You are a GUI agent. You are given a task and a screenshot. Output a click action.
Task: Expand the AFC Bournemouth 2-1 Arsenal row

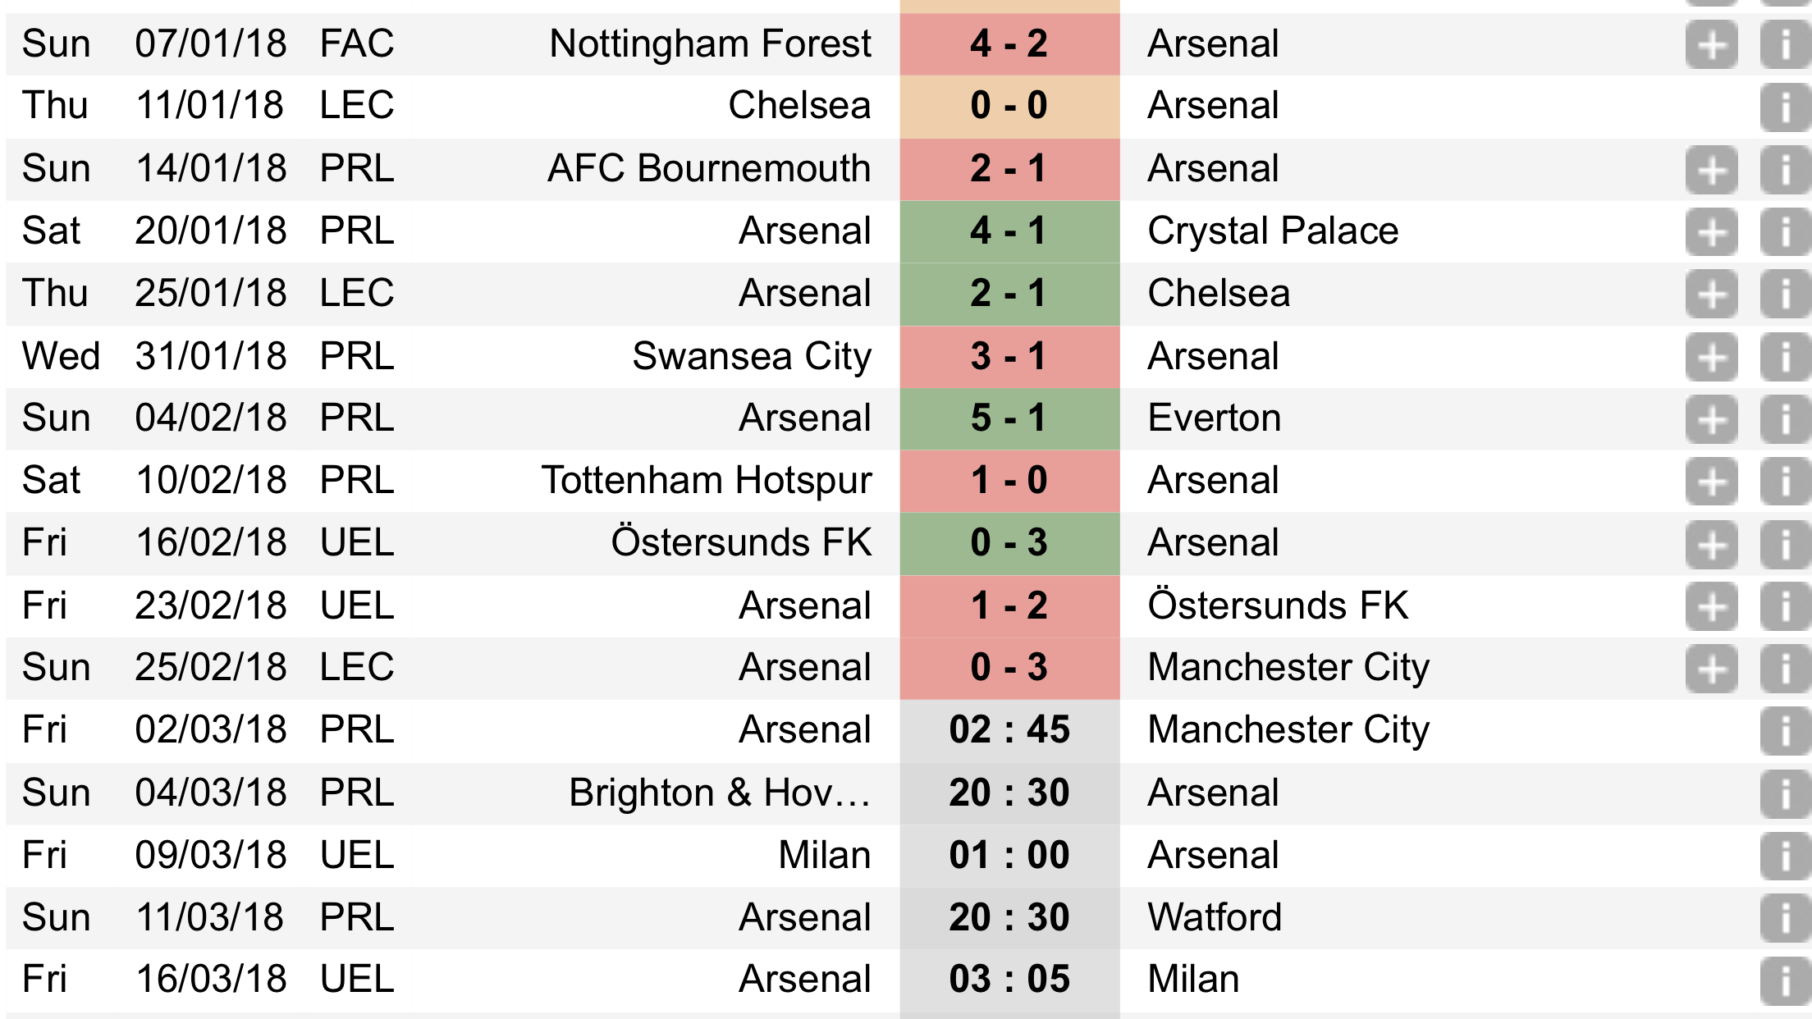pos(1712,170)
